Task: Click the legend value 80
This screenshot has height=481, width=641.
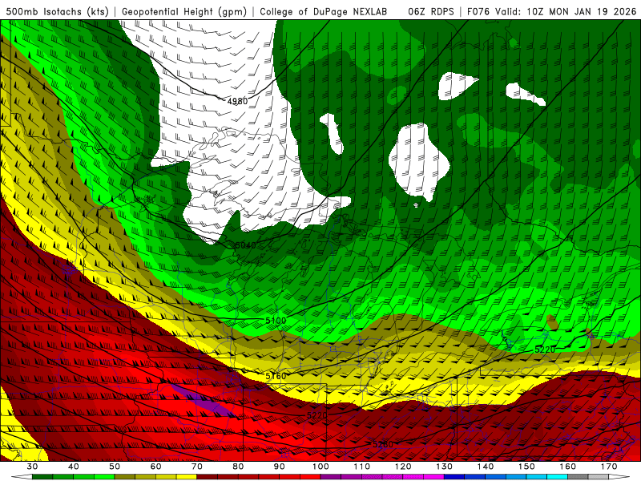Action: coord(238,467)
